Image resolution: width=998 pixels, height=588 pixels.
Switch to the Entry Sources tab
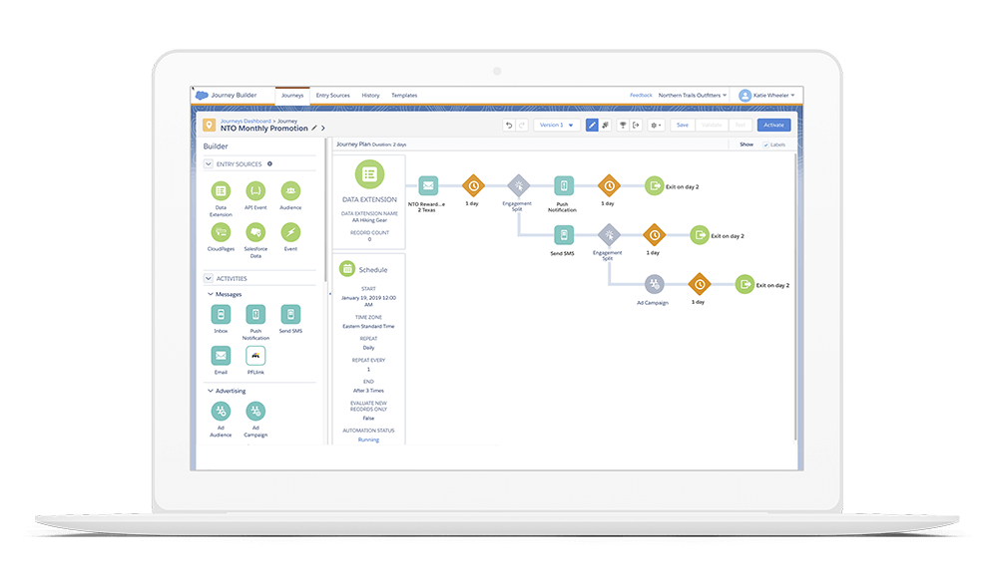tap(333, 96)
